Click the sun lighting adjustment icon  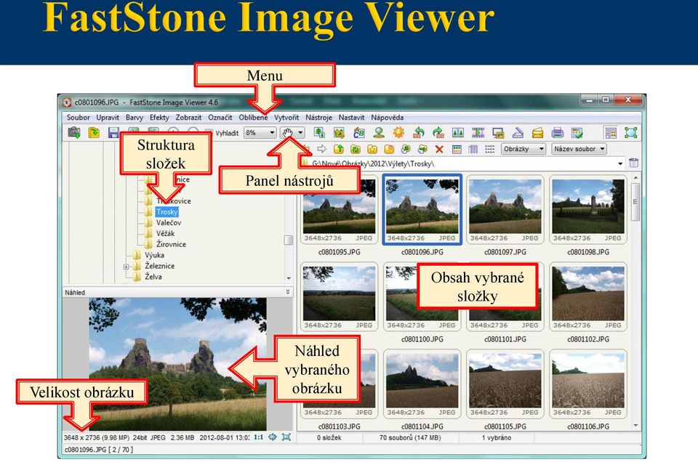point(399,132)
